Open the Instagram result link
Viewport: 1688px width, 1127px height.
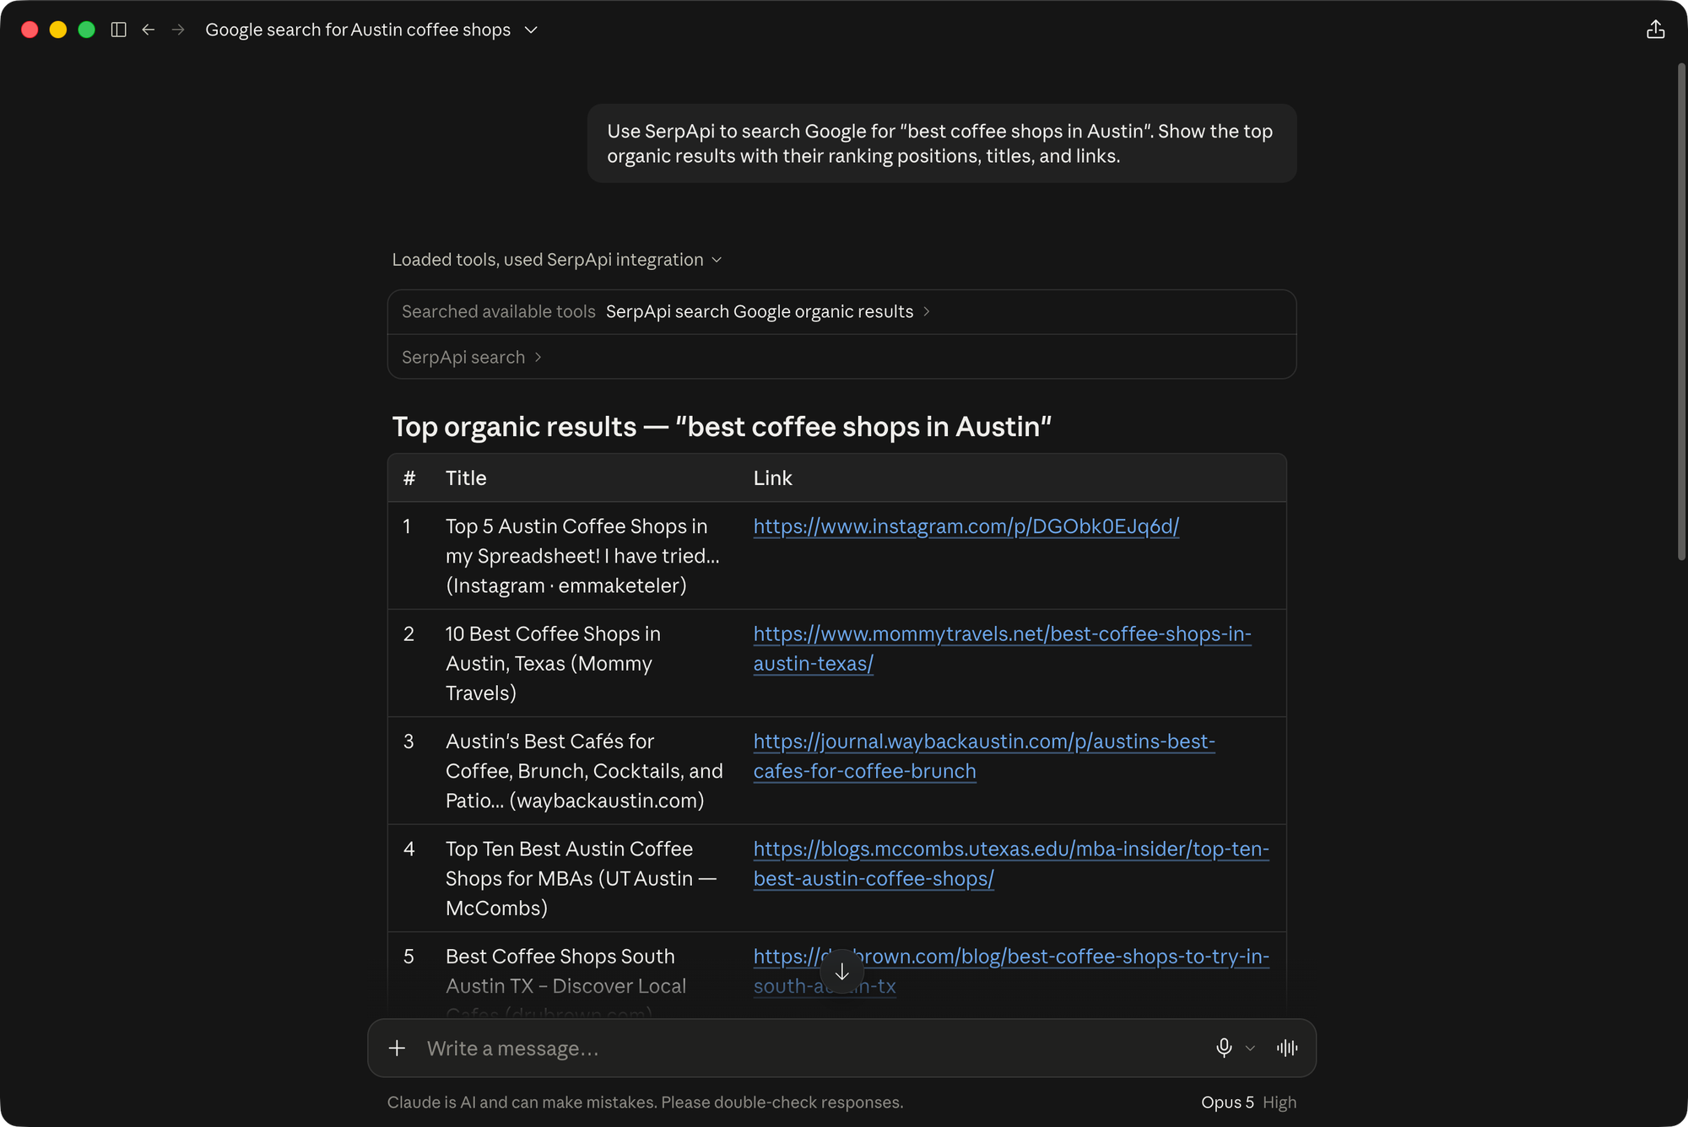(x=966, y=526)
